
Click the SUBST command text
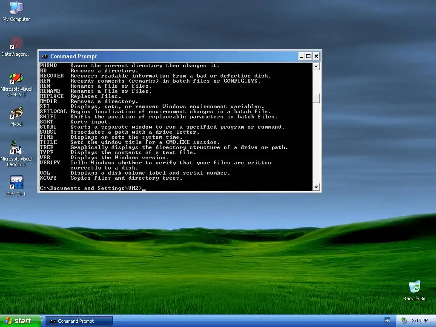click(x=48, y=132)
